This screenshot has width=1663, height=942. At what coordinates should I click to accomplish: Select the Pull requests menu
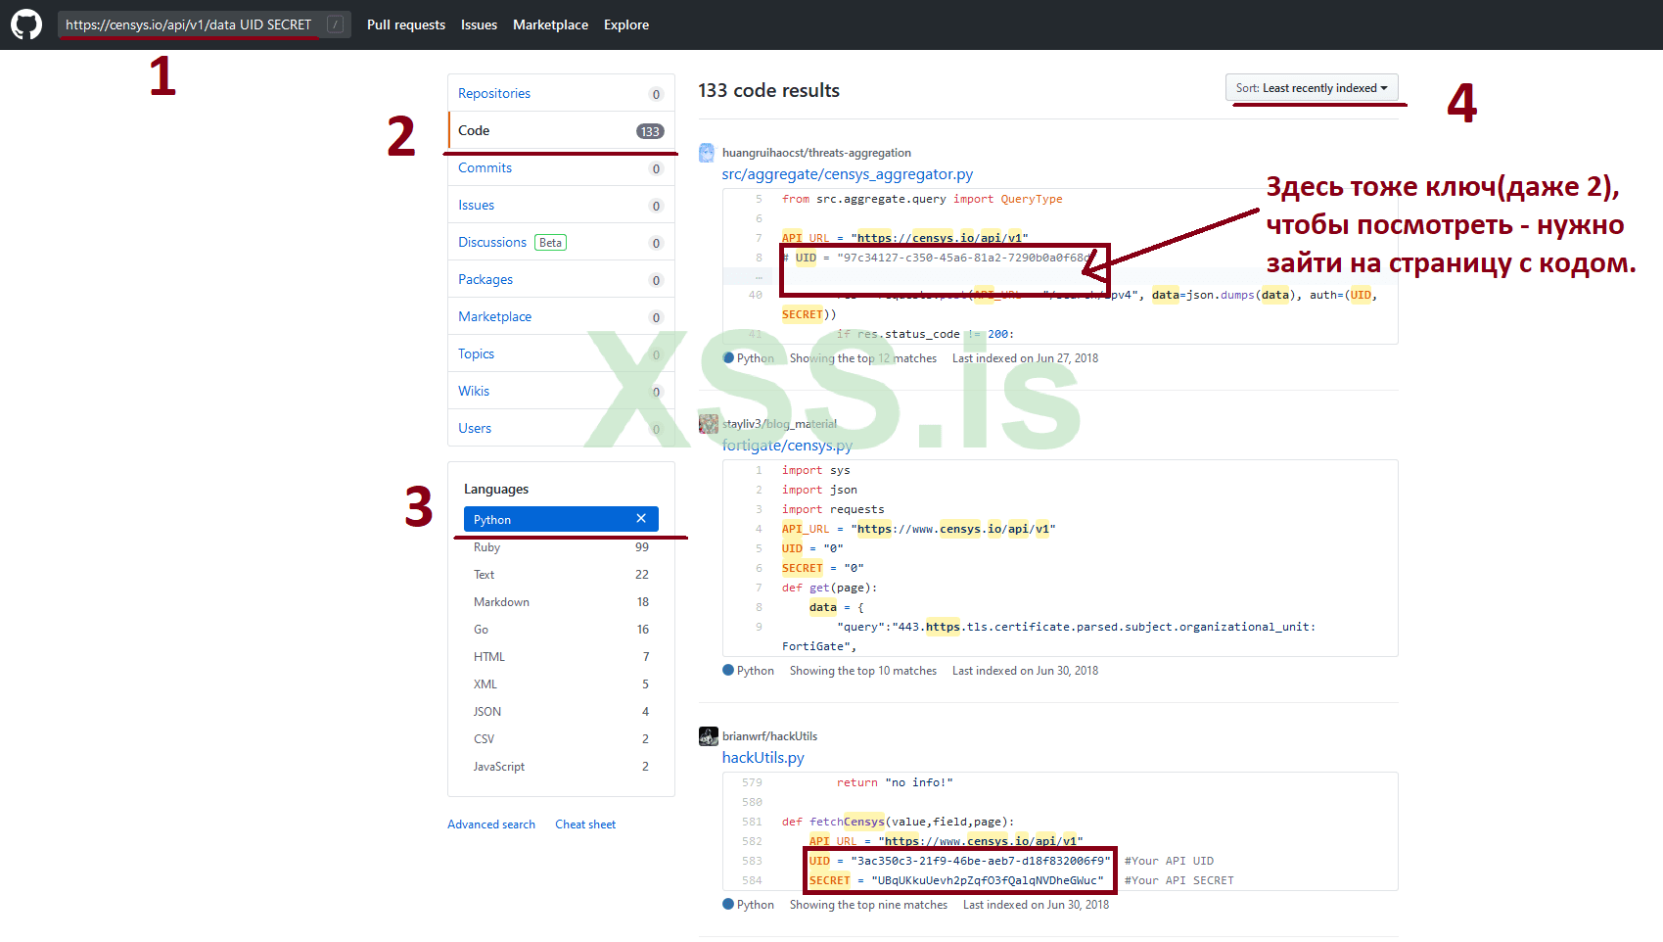405,24
